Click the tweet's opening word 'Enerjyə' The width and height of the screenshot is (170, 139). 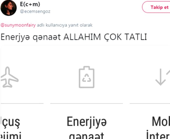coord(15,37)
